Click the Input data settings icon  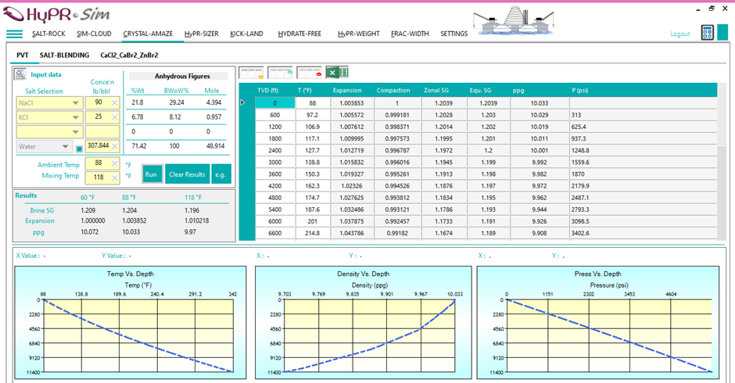[20, 74]
